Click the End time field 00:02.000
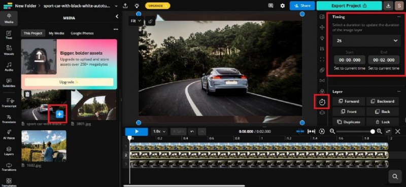This screenshot has height=187, width=406. tap(384, 60)
